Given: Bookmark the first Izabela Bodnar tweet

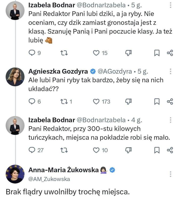Looking at the screenshot, I should (157, 53).
